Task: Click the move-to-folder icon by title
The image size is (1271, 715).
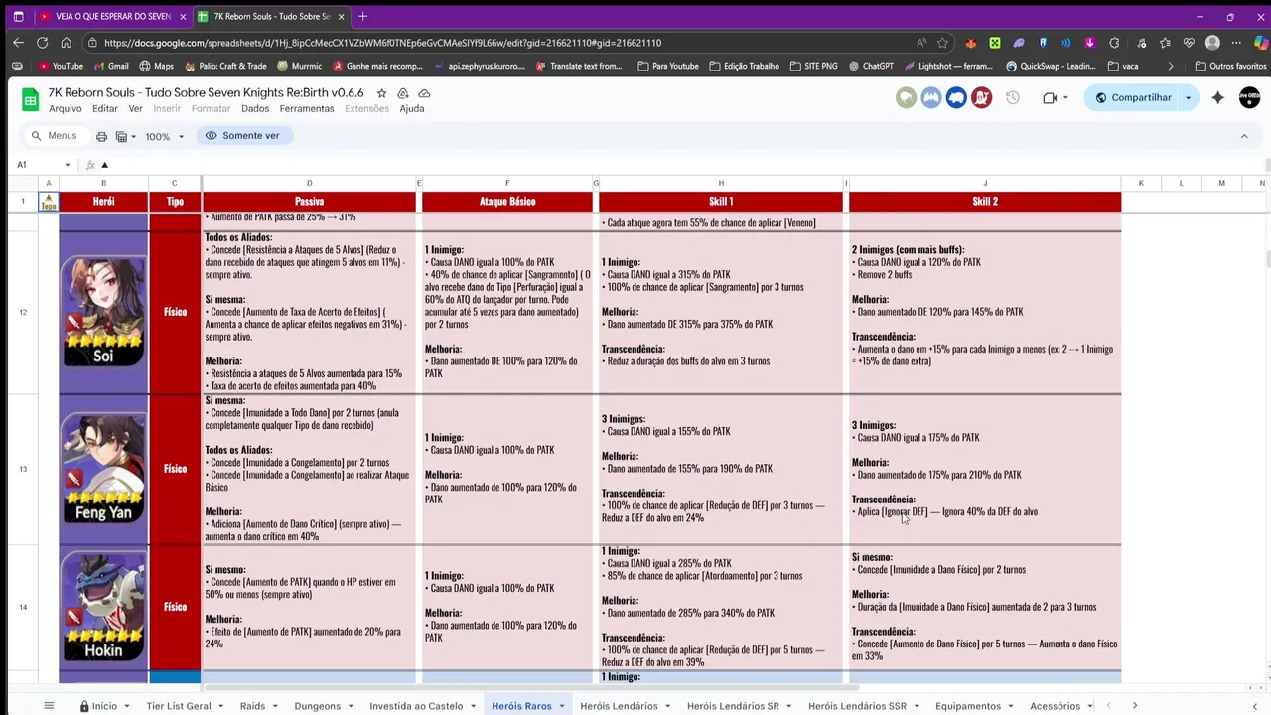Action: [x=403, y=93]
